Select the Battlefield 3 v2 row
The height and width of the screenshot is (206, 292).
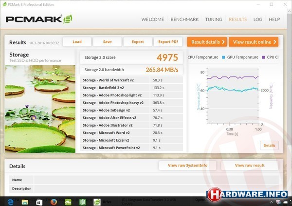[x=131, y=88]
